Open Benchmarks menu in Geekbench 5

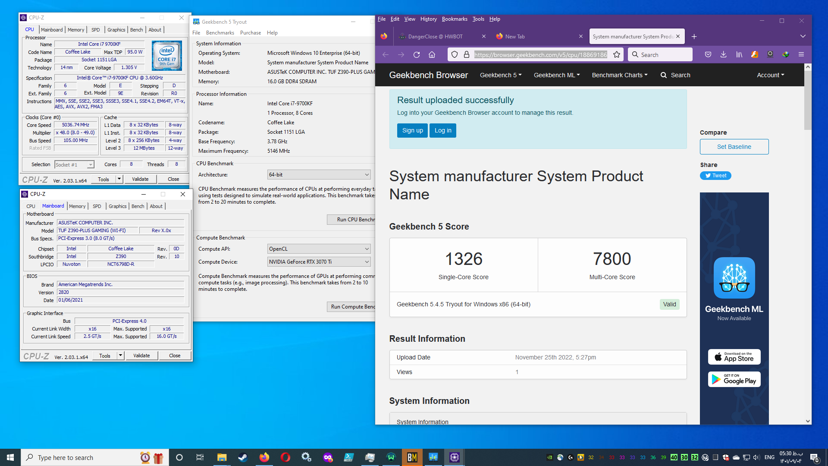[x=220, y=33]
